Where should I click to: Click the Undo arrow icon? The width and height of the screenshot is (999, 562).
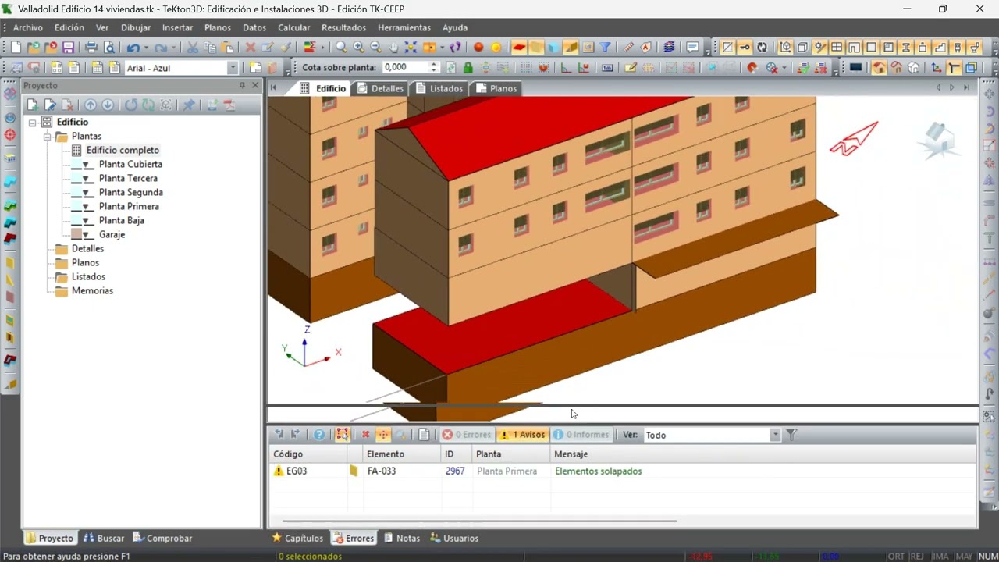coord(133,48)
